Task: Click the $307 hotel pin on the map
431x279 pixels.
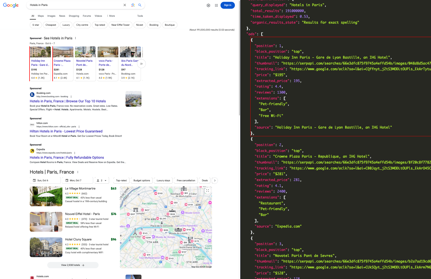Action: (131, 214)
